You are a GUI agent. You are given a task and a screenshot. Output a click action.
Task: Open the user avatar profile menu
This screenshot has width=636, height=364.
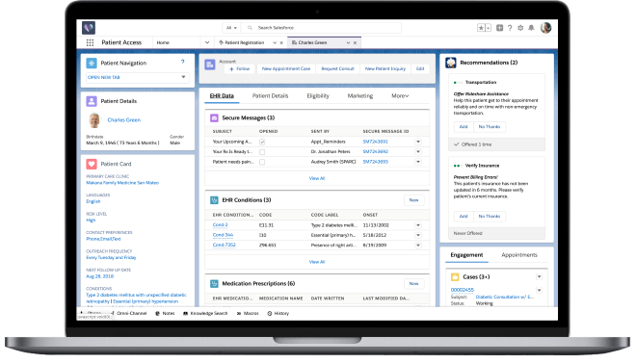pos(546,28)
